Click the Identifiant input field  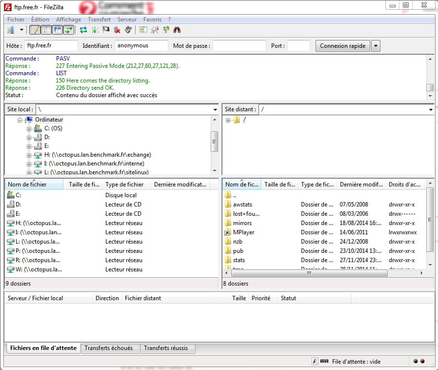[x=141, y=45]
